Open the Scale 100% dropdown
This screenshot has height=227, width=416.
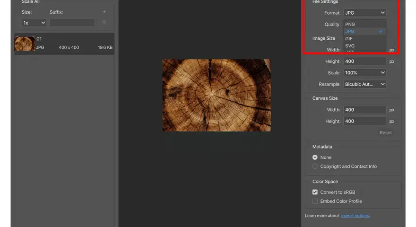pyautogui.click(x=365, y=73)
